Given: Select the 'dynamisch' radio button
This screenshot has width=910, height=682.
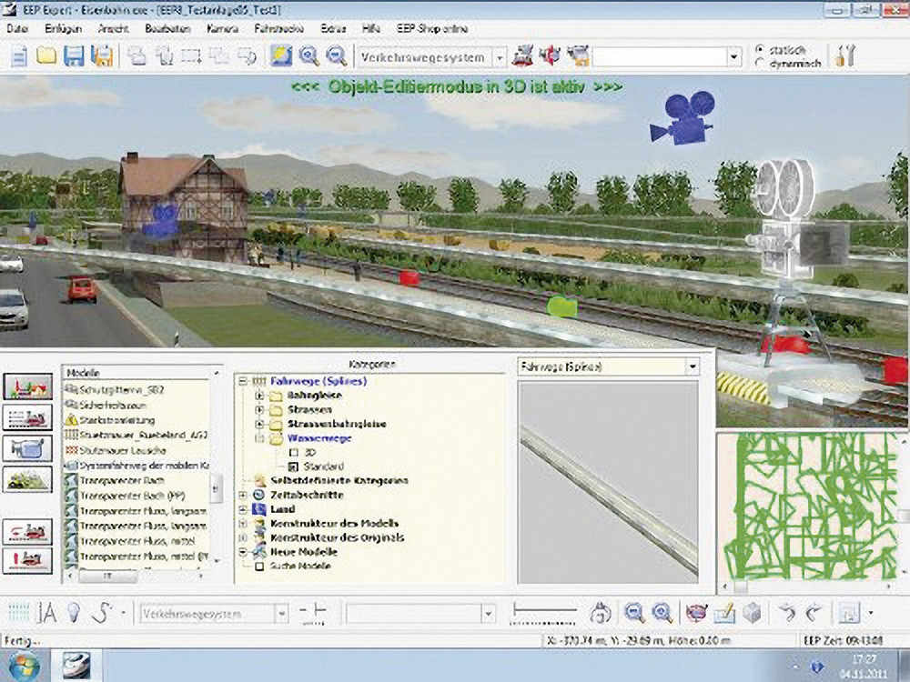Looking at the screenshot, I should click(761, 63).
